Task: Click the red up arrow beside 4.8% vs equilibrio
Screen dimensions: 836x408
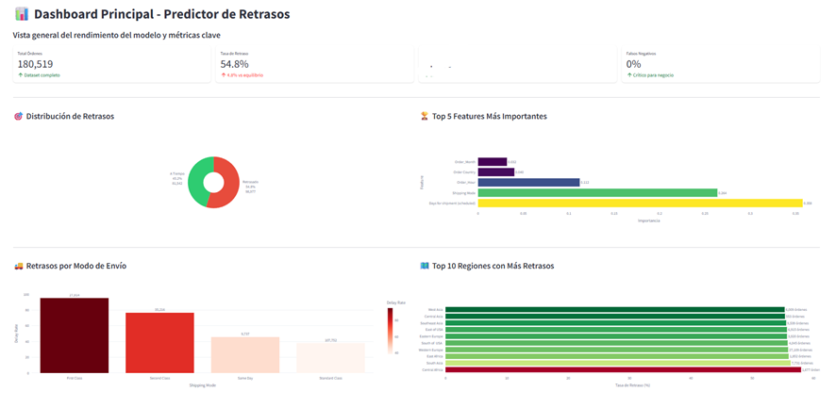Action: click(x=224, y=75)
